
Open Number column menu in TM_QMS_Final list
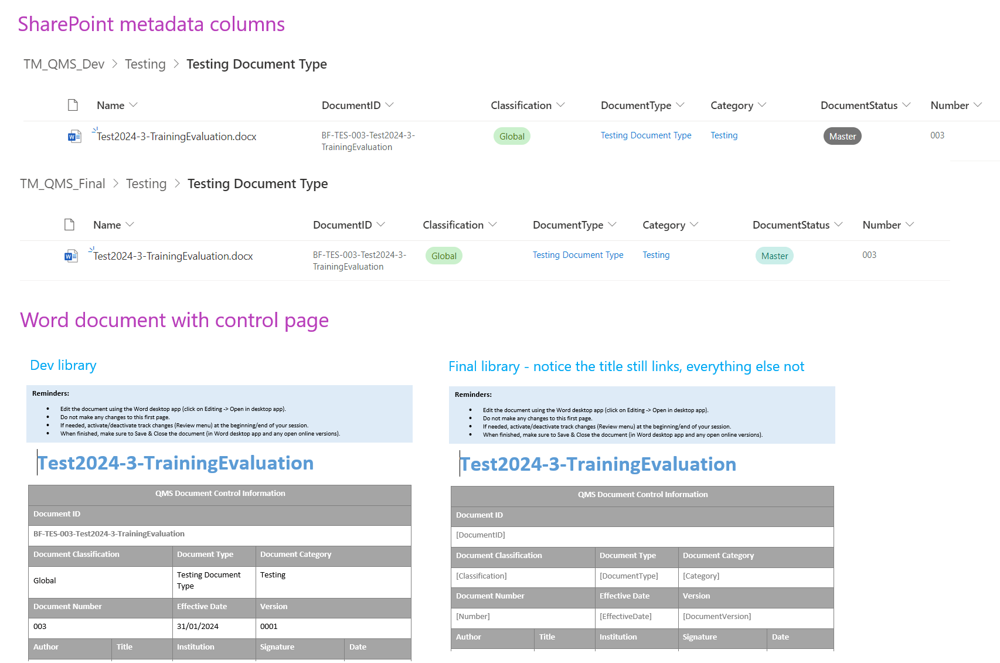point(910,225)
